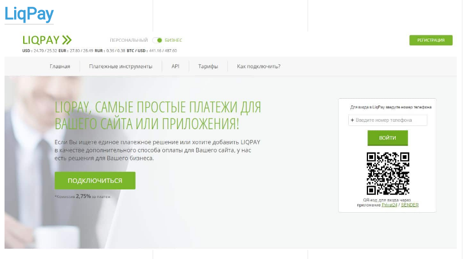Select the ПЕРСОНАЛЬНЫЙ mode label
The width and height of the screenshot is (463, 259).
[129, 40]
